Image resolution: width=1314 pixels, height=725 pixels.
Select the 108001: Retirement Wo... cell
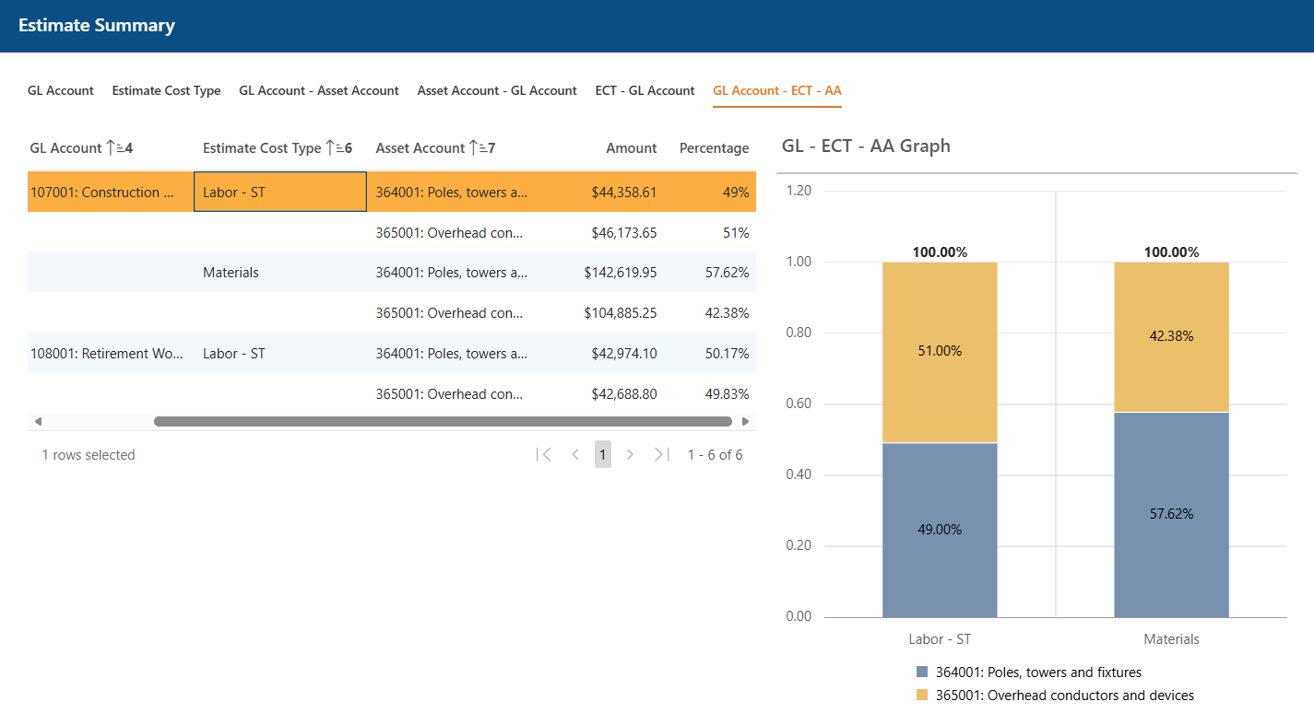pyautogui.click(x=111, y=354)
